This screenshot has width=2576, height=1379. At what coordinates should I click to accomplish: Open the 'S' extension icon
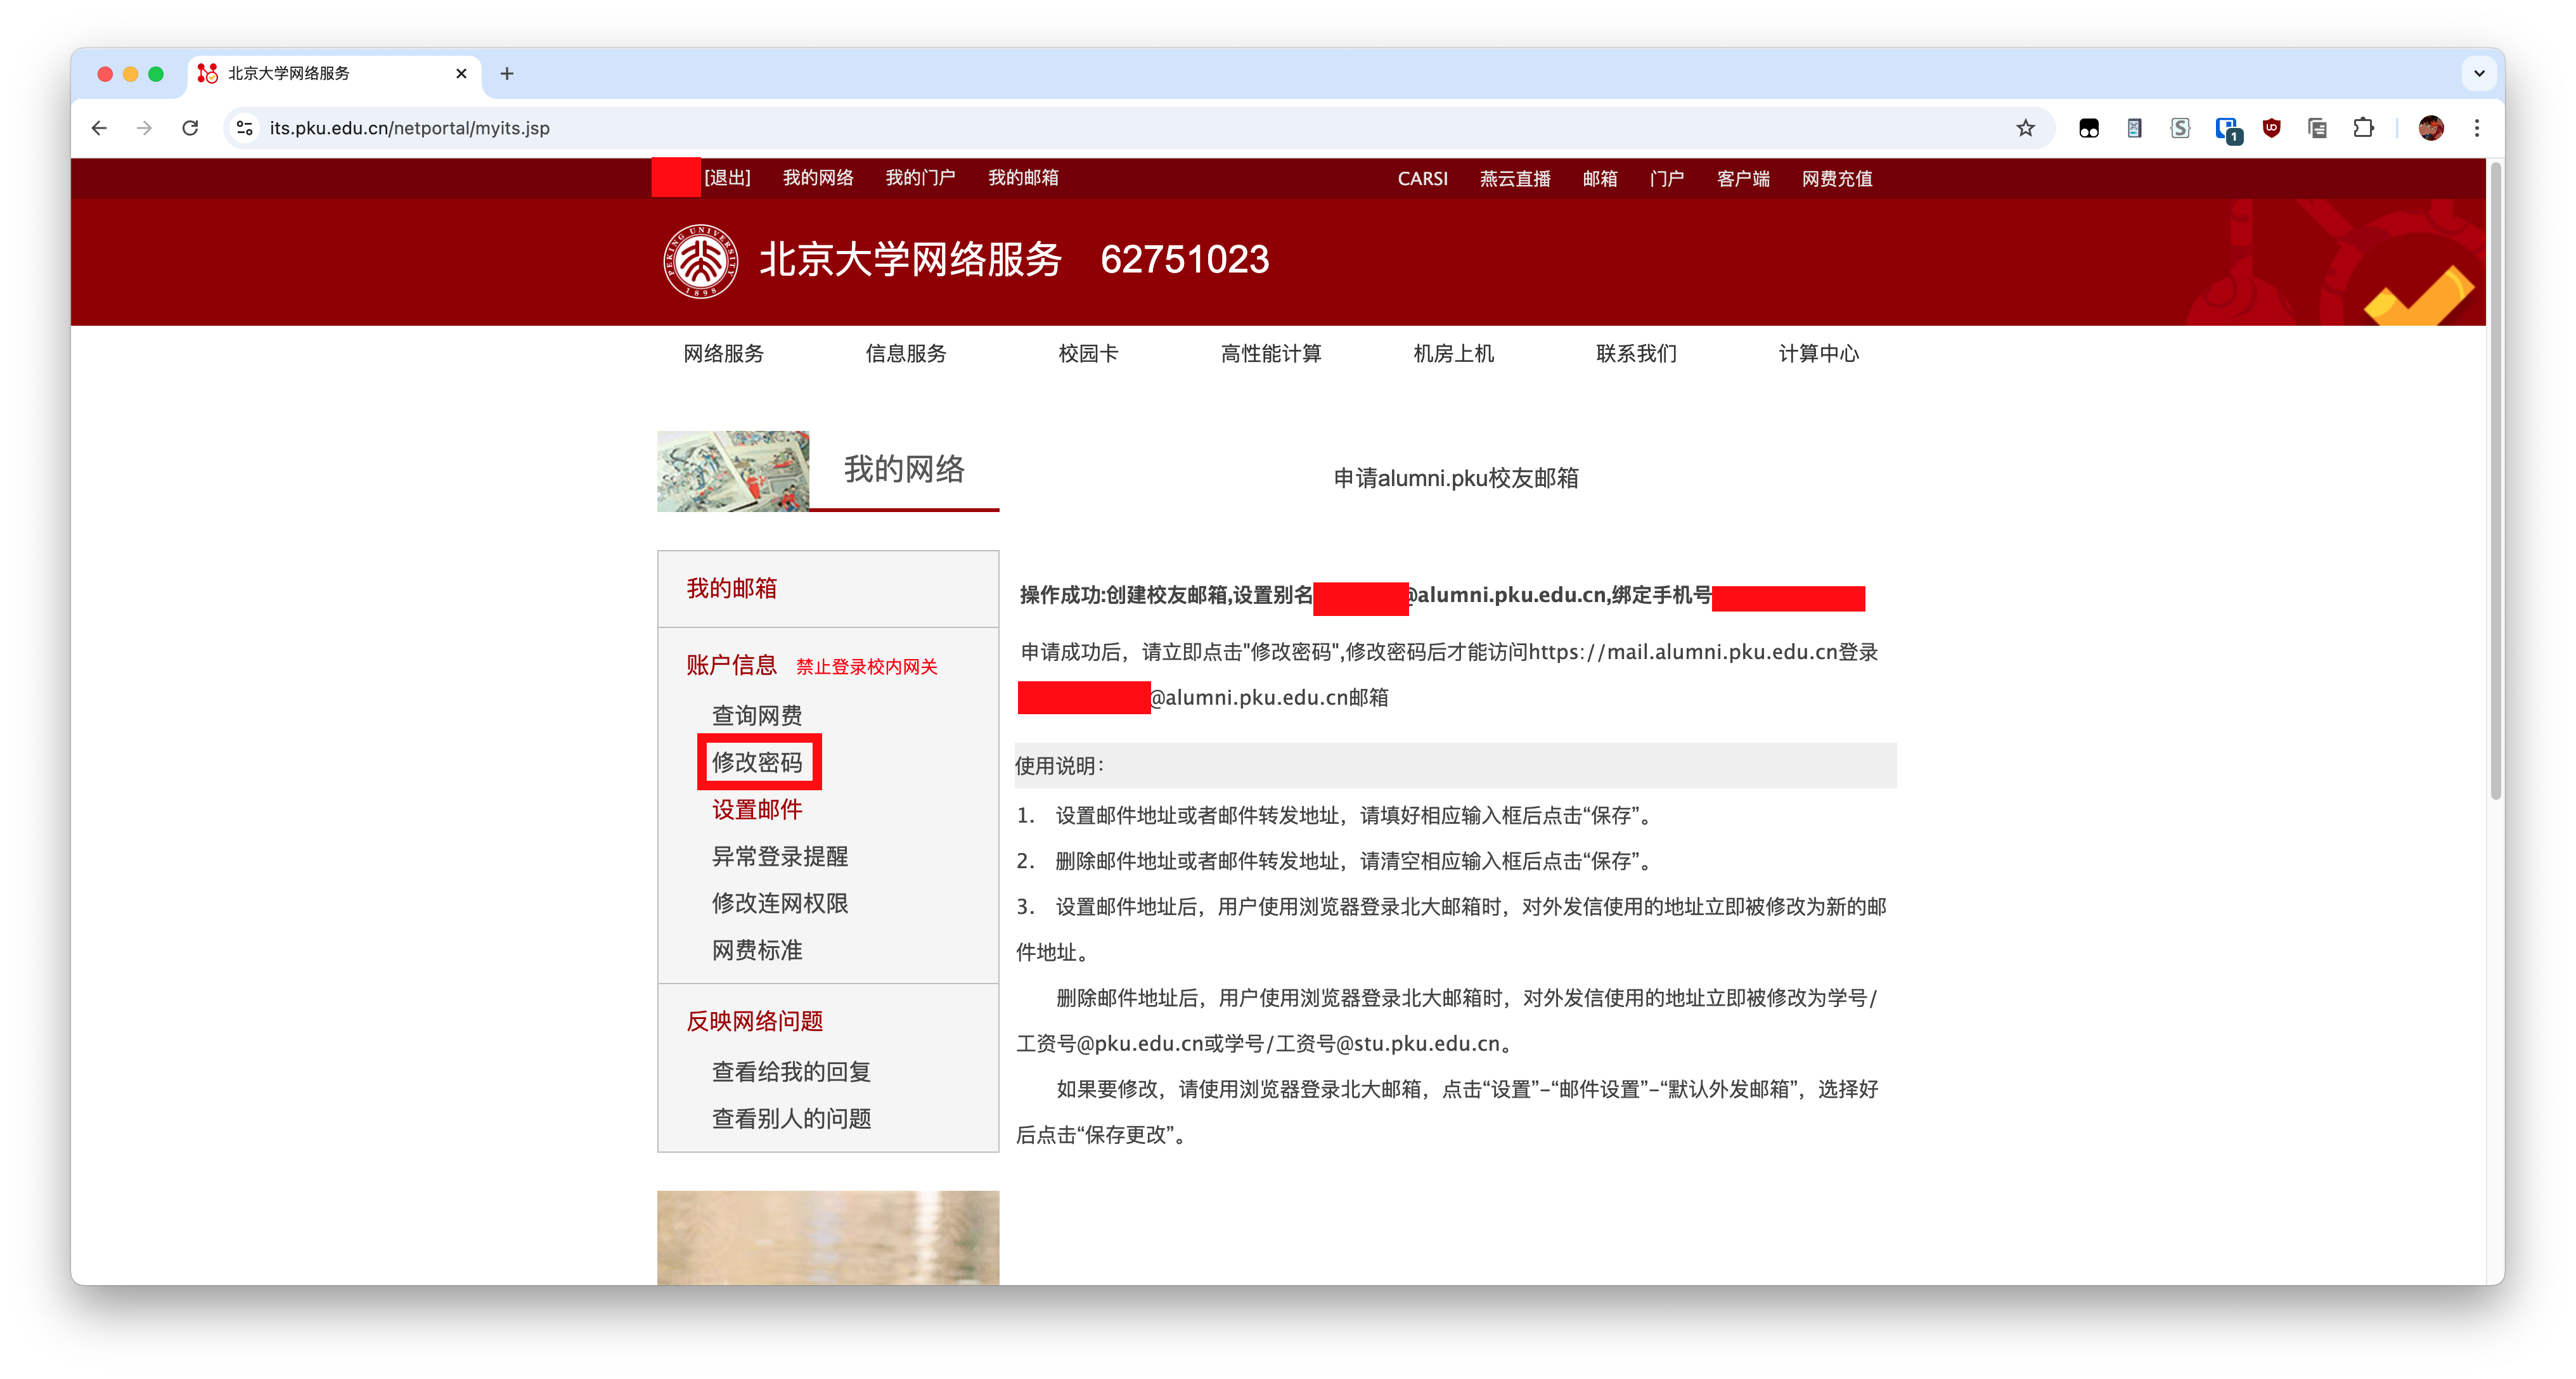coord(2180,128)
